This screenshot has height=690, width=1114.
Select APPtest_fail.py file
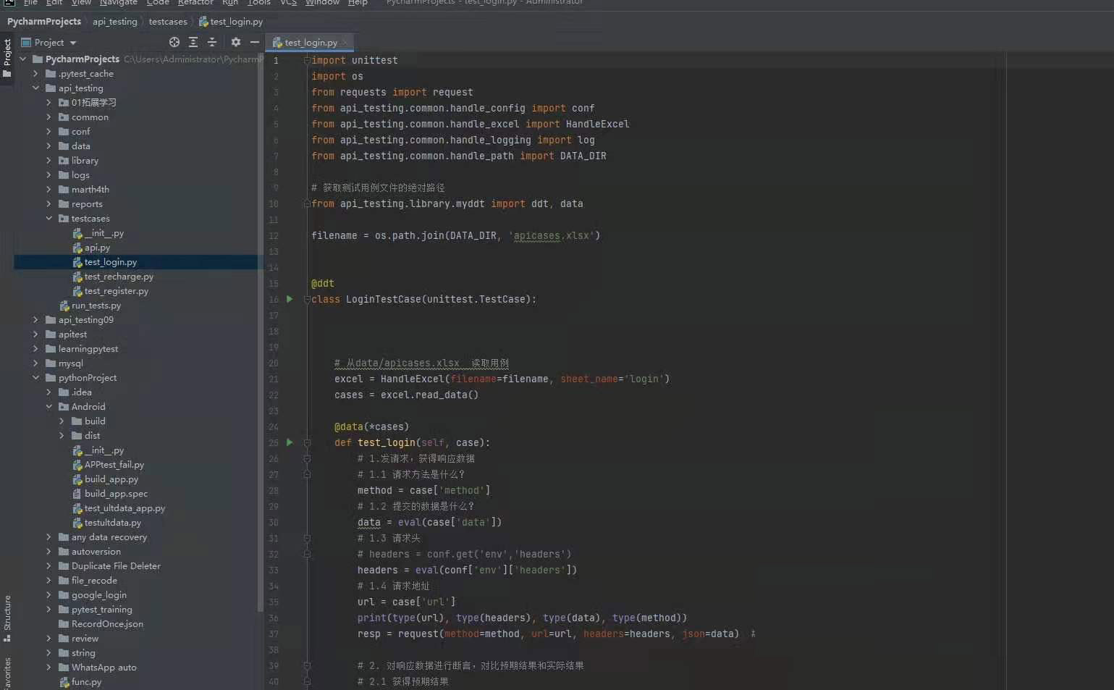pos(114,464)
